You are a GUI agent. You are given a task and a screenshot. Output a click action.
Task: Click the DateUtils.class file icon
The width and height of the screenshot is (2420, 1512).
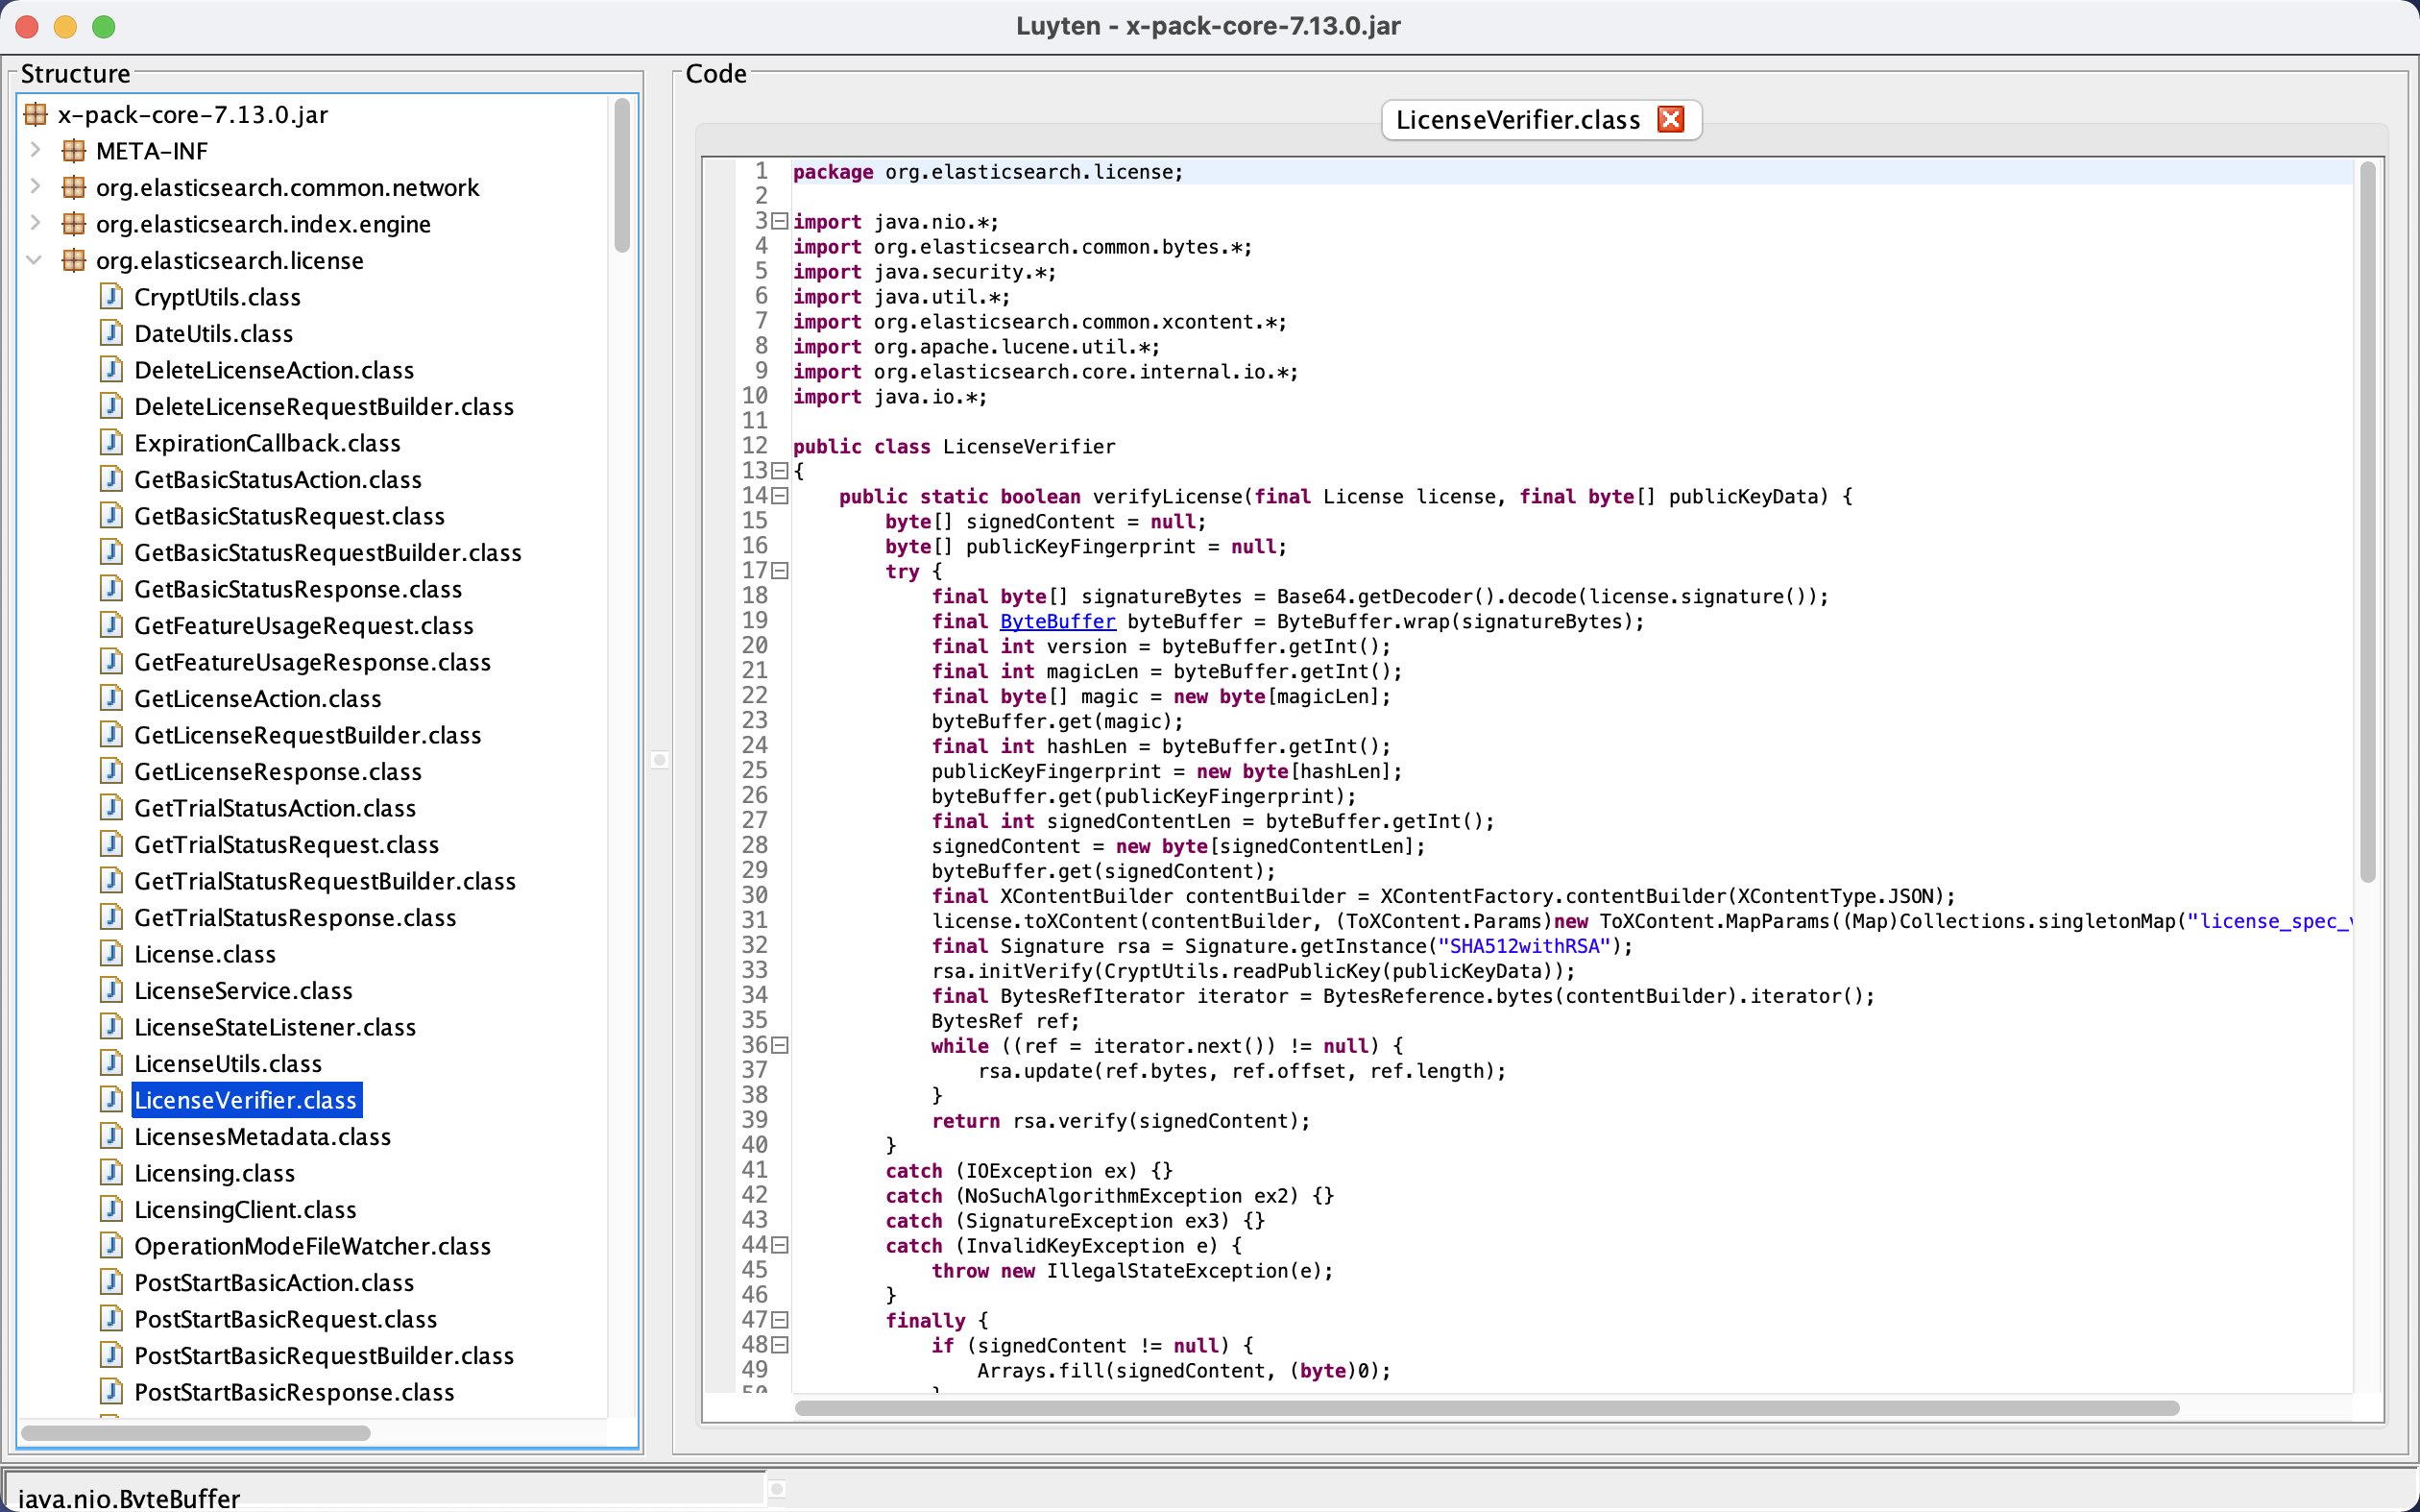pyautogui.click(x=112, y=333)
